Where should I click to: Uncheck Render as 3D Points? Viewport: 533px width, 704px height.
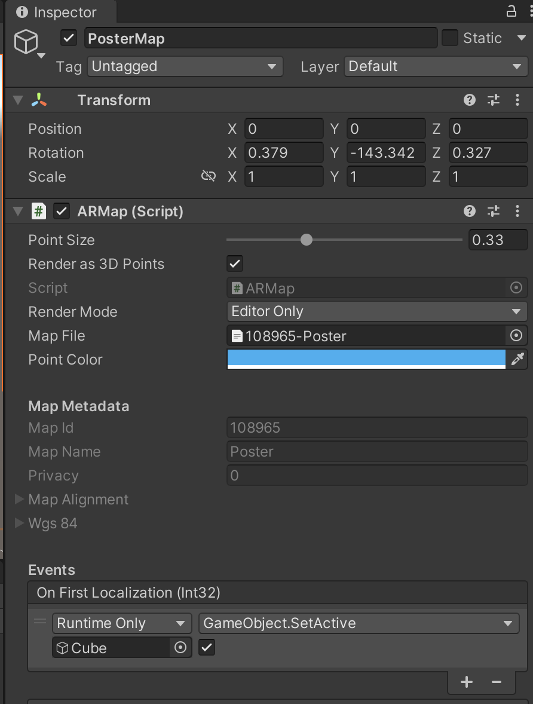coord(235,264)
